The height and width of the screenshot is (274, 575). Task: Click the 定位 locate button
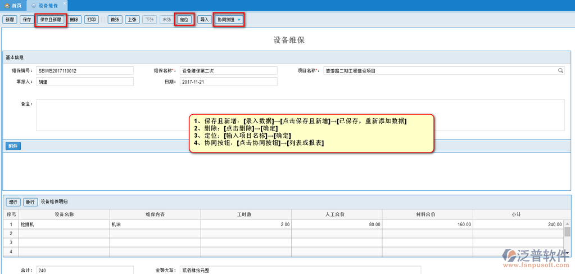[x=184, y=20]
